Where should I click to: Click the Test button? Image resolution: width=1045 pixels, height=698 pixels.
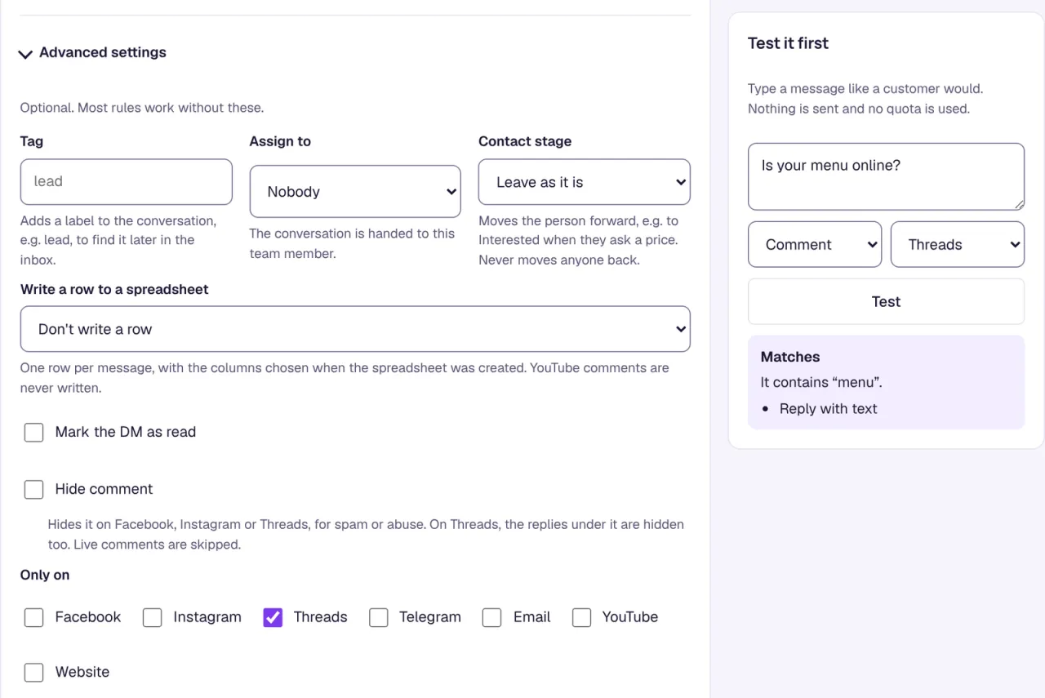(x=886, y=301)
